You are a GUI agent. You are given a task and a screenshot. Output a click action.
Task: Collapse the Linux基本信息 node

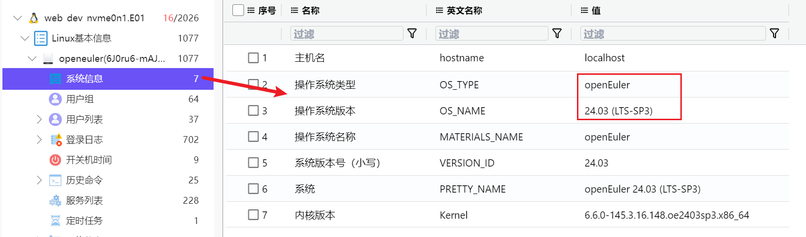pyautogui.click(x=25, y=38)
